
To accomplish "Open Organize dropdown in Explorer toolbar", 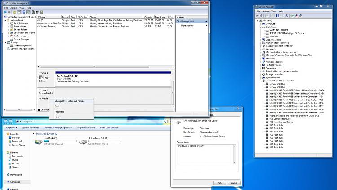I will (11, 127).
